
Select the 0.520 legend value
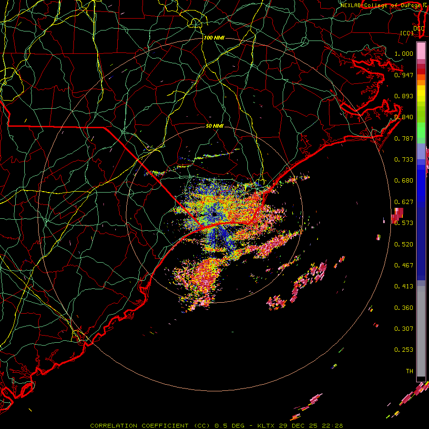tap(404, 244)
